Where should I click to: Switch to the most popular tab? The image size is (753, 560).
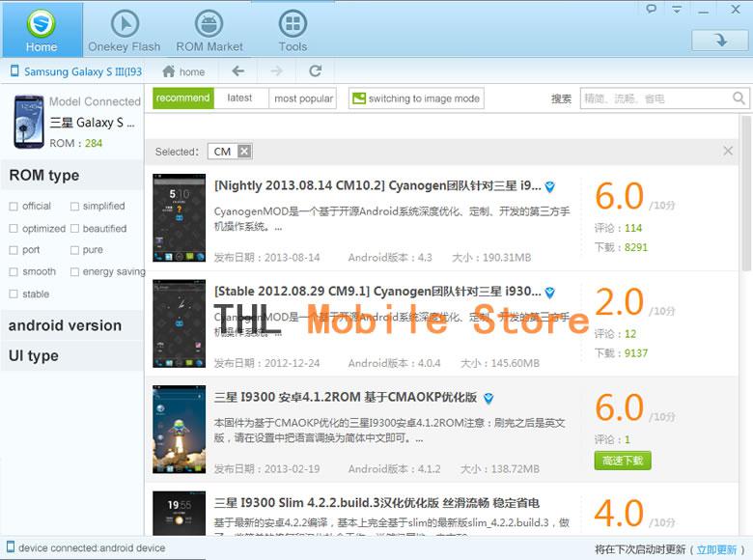pos(303,98)
